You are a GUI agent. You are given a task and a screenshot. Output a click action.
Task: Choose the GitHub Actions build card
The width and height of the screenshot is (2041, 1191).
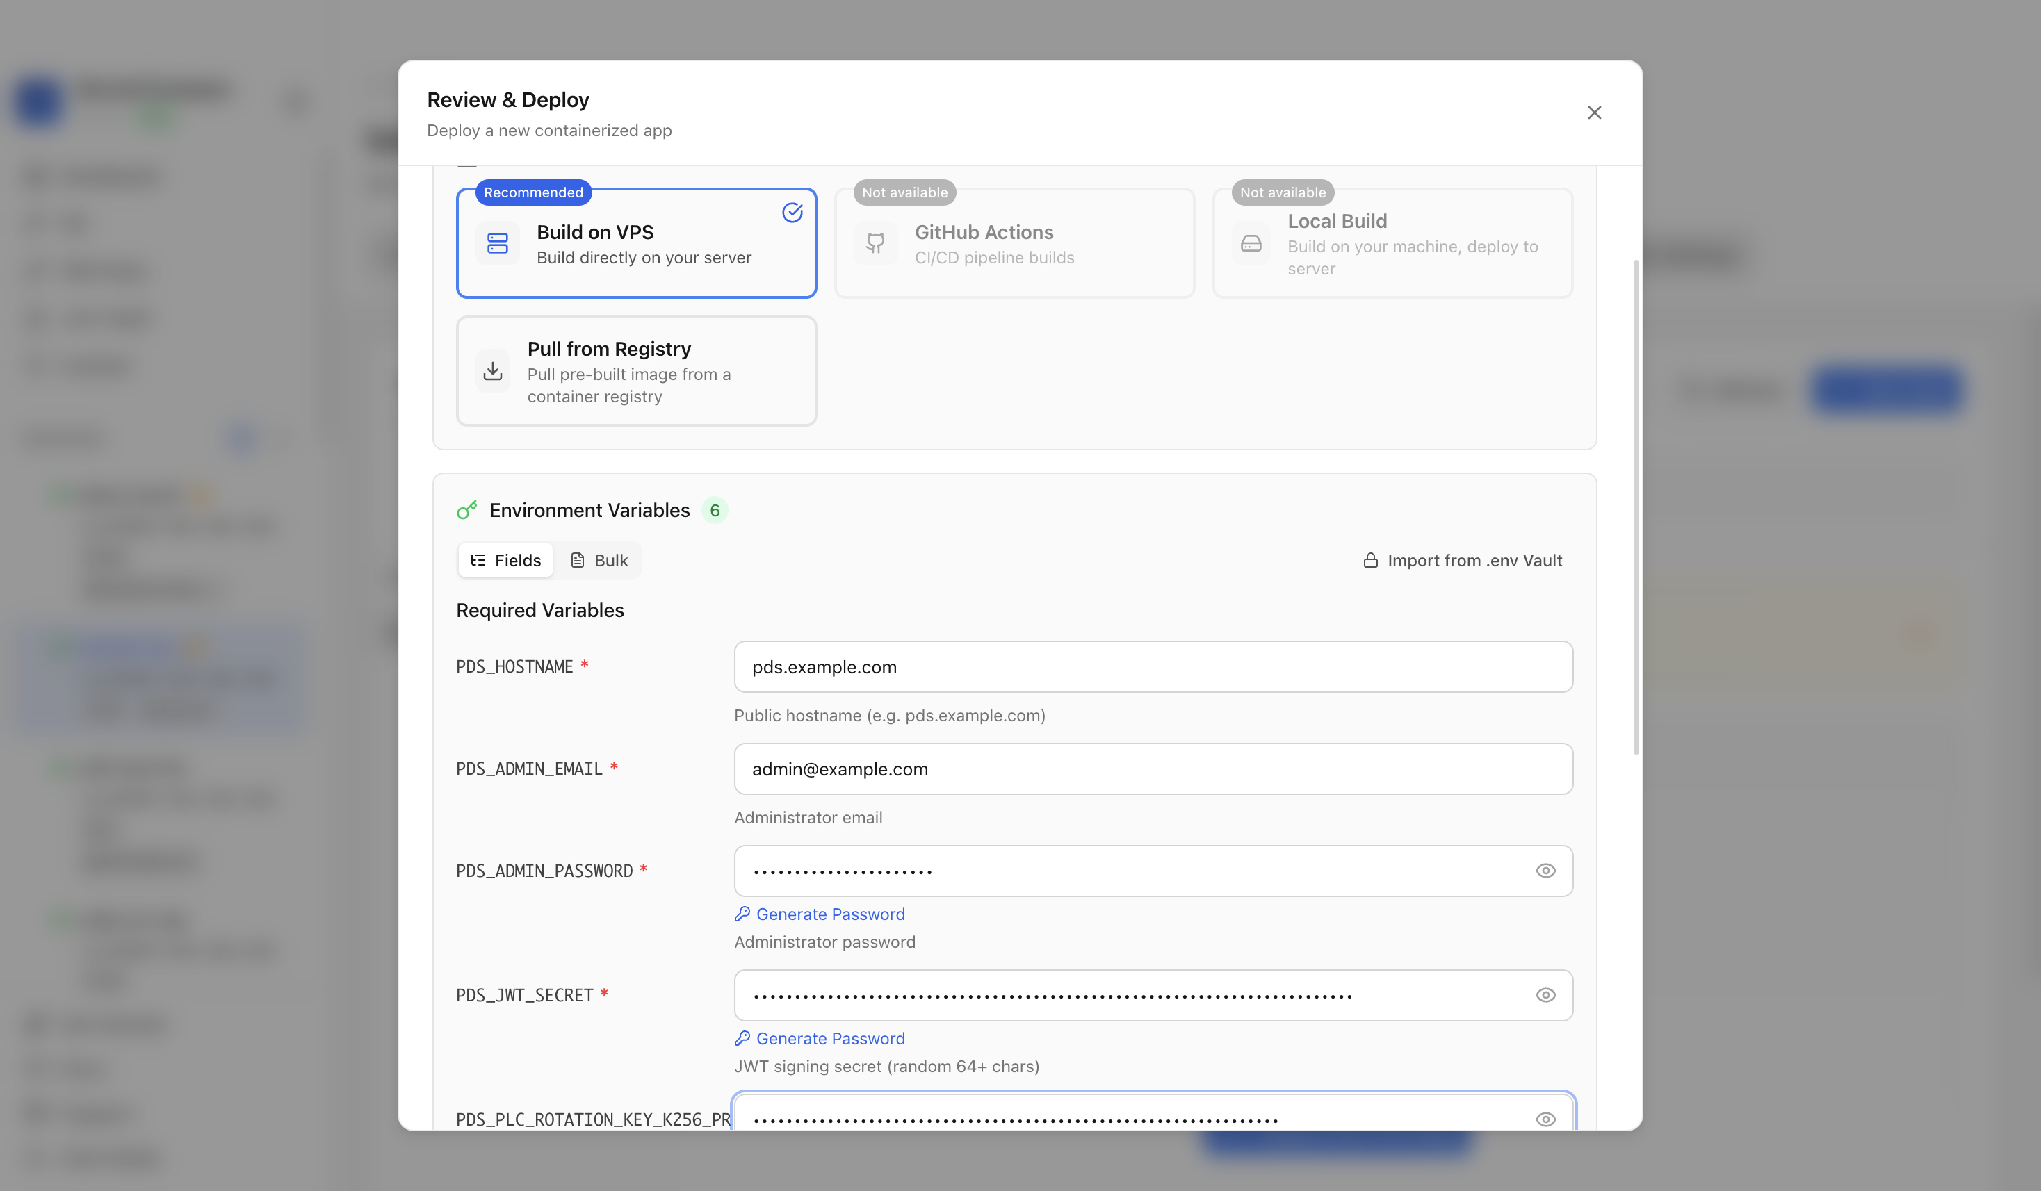point(1014,243)
